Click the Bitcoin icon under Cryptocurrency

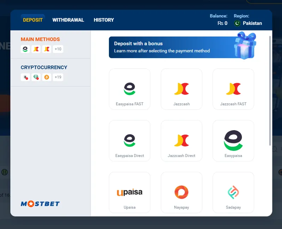(47, 77)
